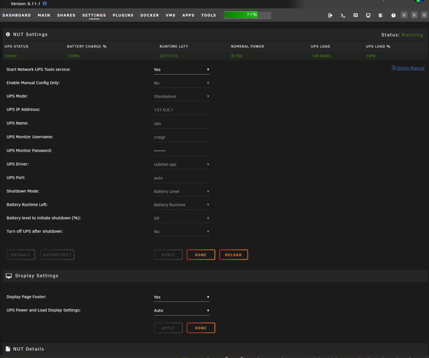Open the terminal icon in toolbar
This screenshot has width=429, height=358.
(x=343, y=15)
